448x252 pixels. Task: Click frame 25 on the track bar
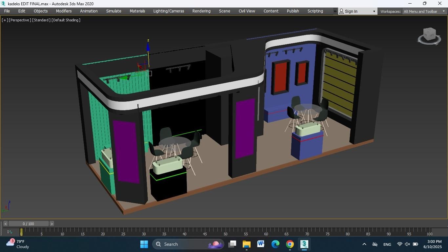[123, 232]
